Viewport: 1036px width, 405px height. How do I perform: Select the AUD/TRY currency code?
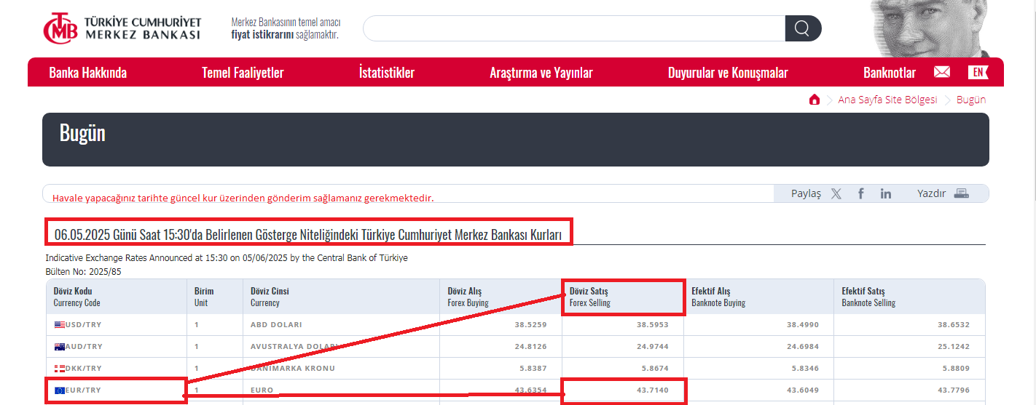point(84,346)
